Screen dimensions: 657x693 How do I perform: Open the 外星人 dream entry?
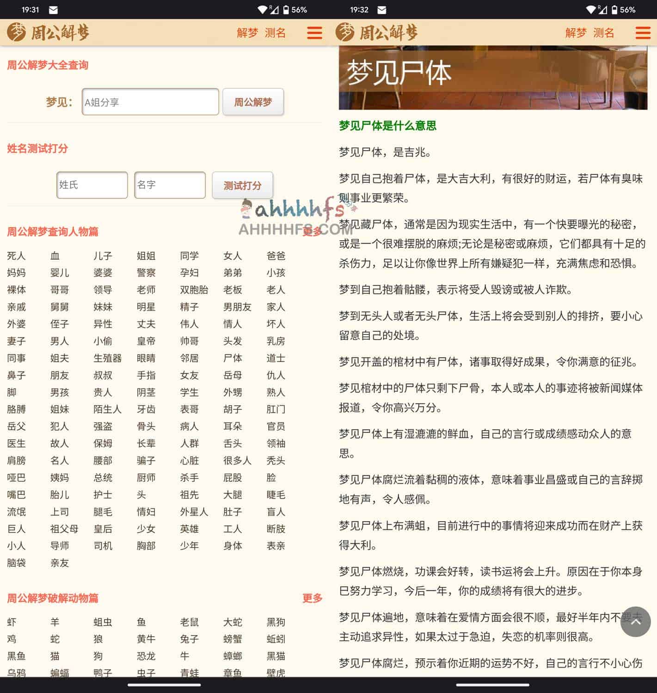pos(194,512)
